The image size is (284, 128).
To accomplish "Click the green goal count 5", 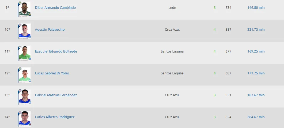I will (215, 8).
